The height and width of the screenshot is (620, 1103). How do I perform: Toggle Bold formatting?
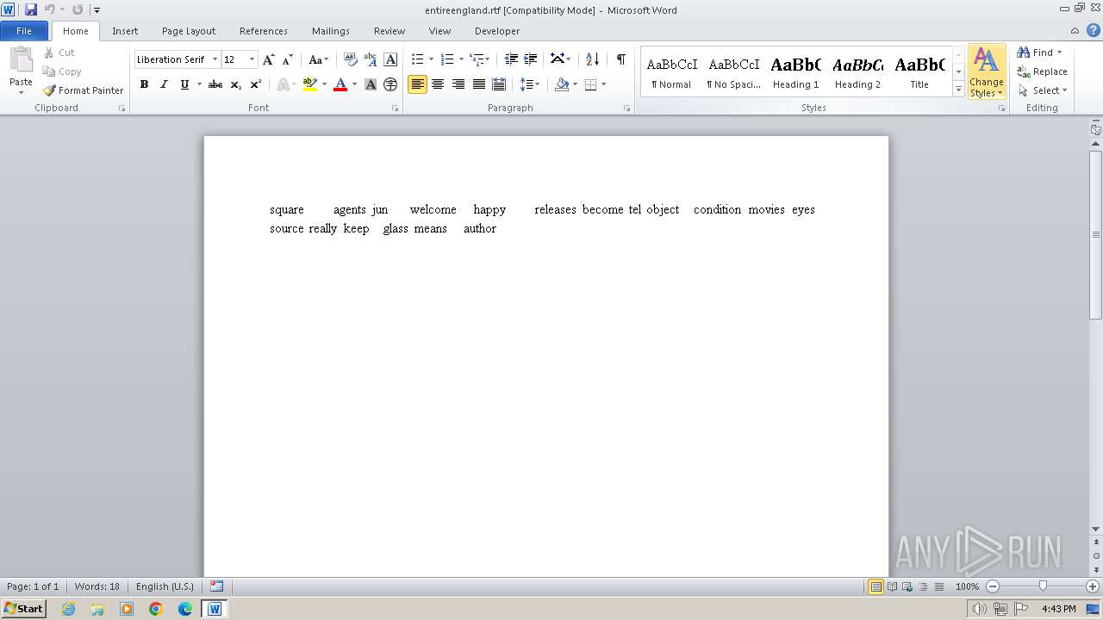pos(144,84)
